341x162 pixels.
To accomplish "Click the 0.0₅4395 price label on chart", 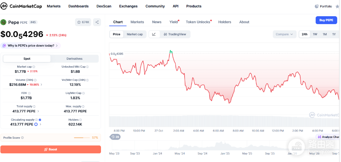I will (x=117, y=54).
